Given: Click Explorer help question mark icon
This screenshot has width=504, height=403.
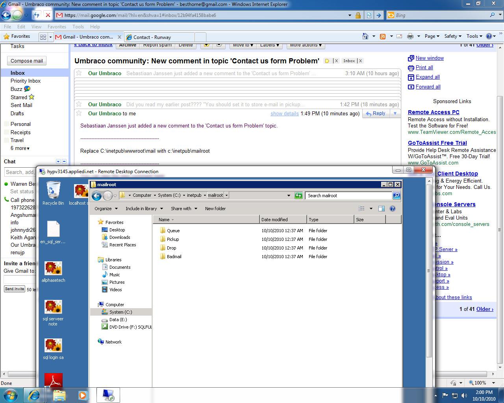Looking at the screenshot, I should pyautogui.click(x=392, y=209).
